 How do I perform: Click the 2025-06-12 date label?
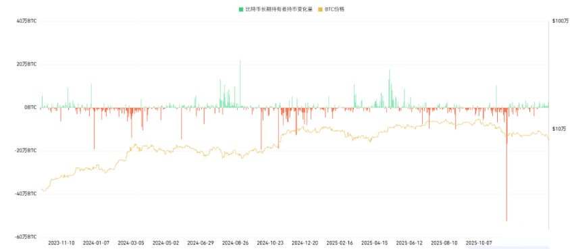click(409, 242)
